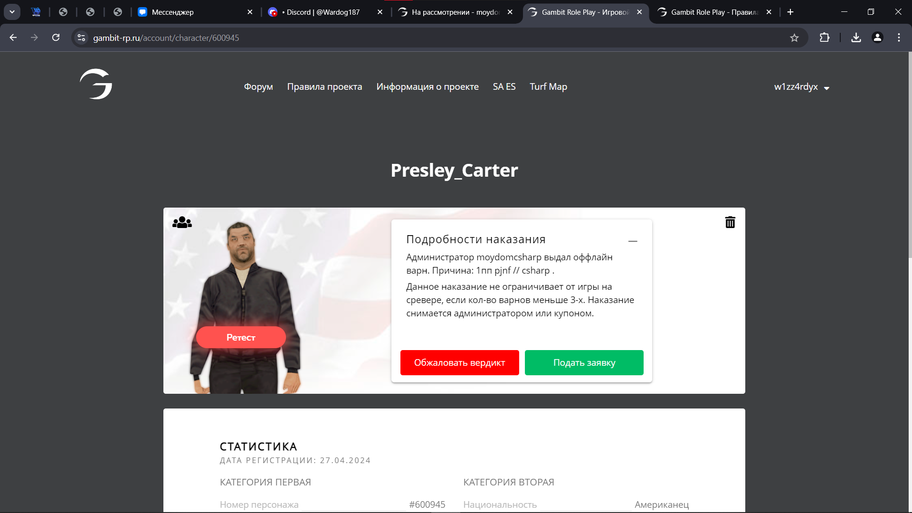The height and width of the screenshot is (513, 912).
Task: Open browser extensions puzzle icon
Action: point(825,38)
